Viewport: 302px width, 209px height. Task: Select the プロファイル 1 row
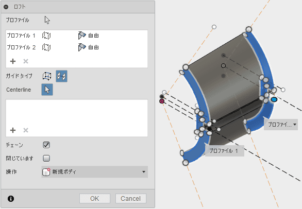[x=77, y=36]
